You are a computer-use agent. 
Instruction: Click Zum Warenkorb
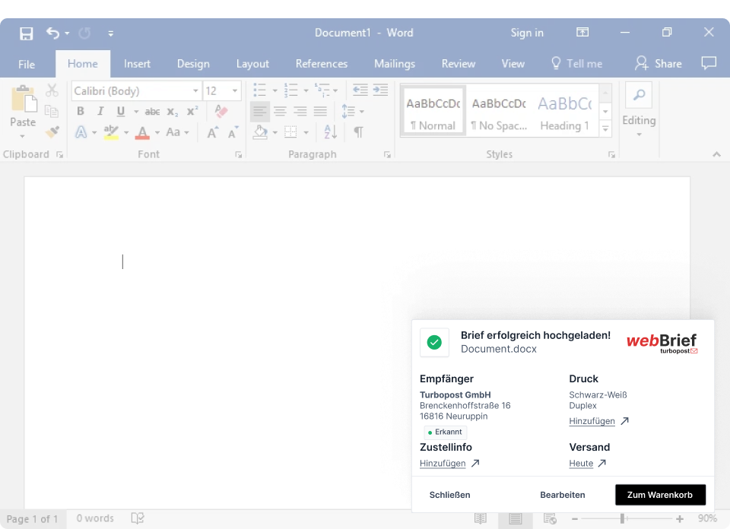coord(660,495)
